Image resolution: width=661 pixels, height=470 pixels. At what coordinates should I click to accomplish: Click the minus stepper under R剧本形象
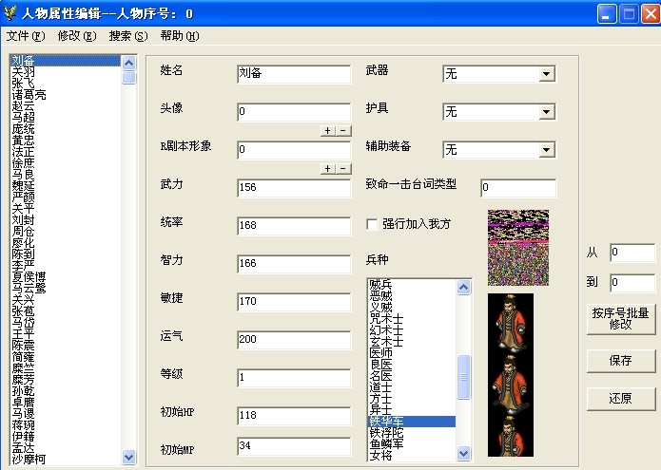coord(342,168)
